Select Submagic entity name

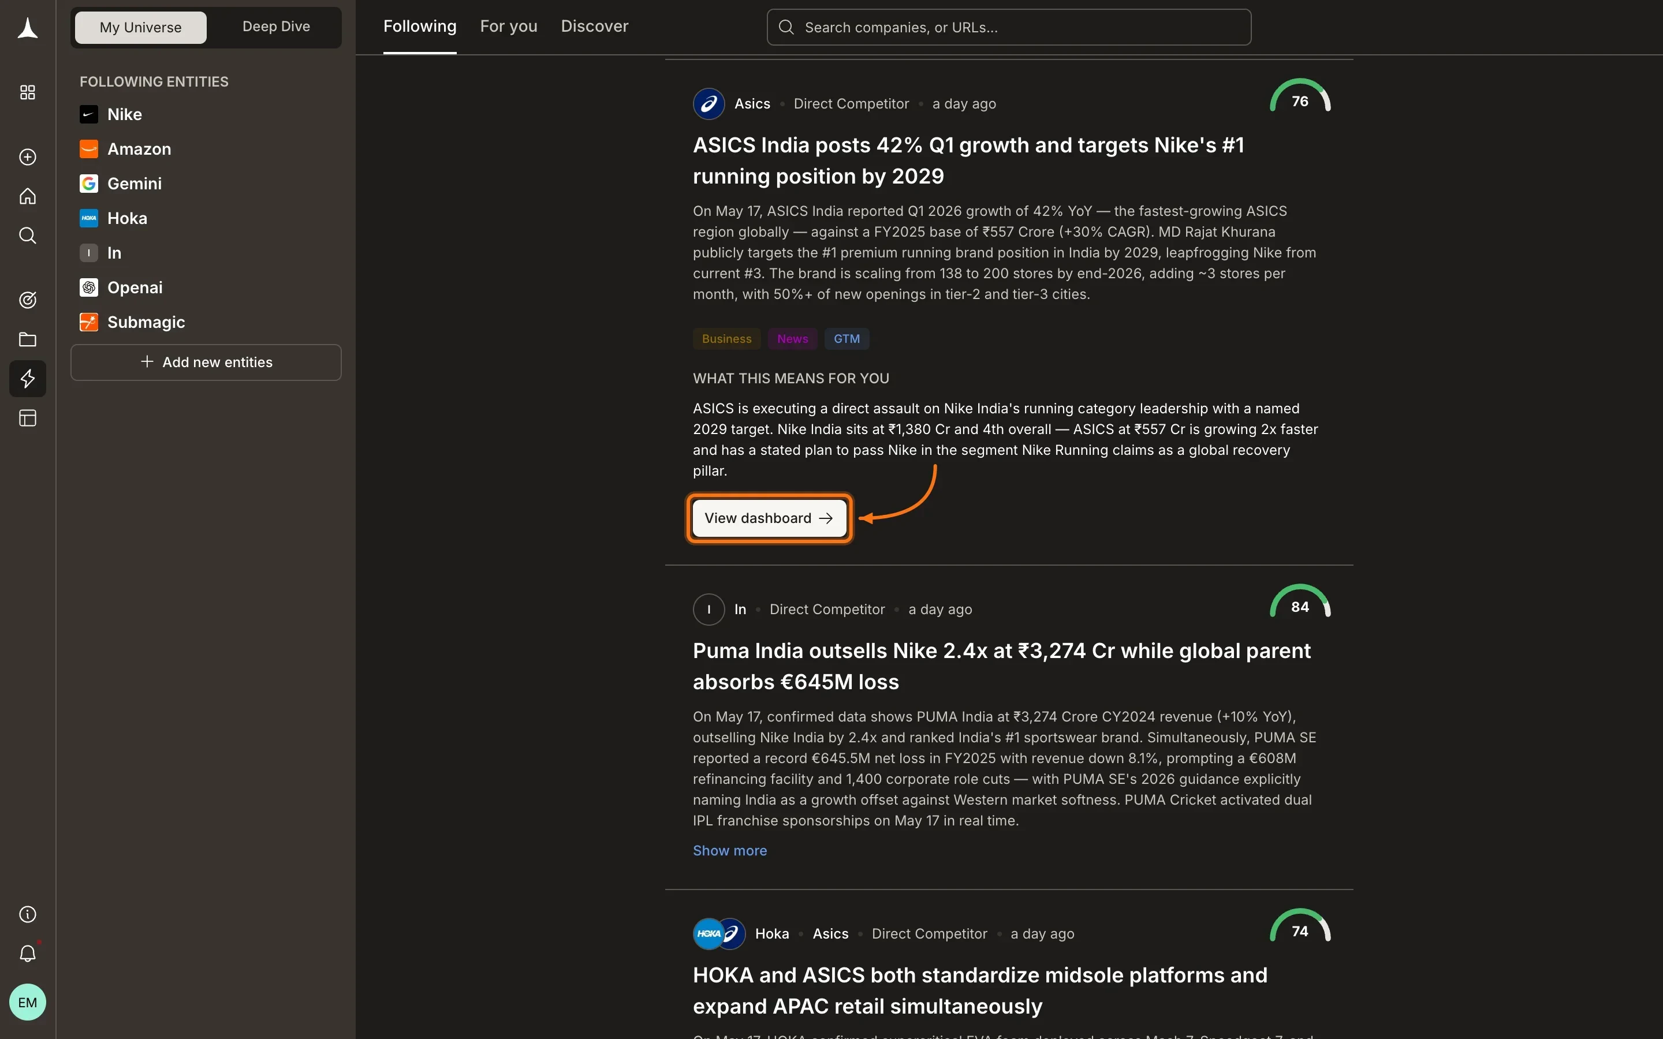[x=146, y=322]
